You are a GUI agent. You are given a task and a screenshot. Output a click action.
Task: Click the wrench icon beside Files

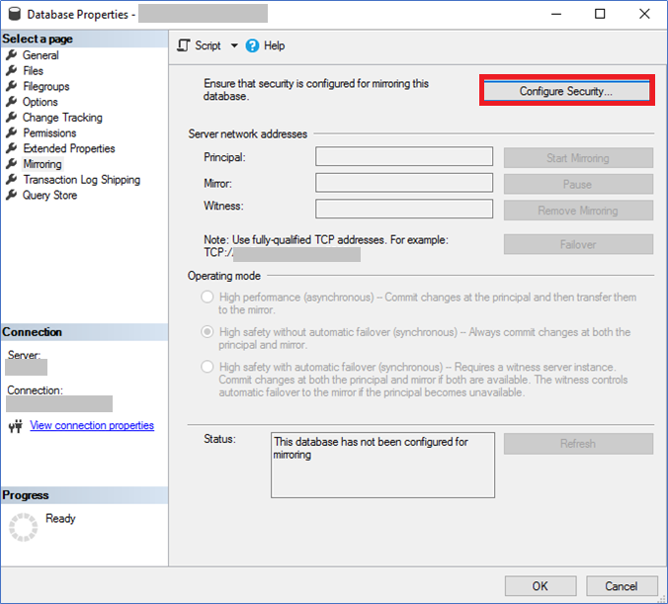(12, 70)
